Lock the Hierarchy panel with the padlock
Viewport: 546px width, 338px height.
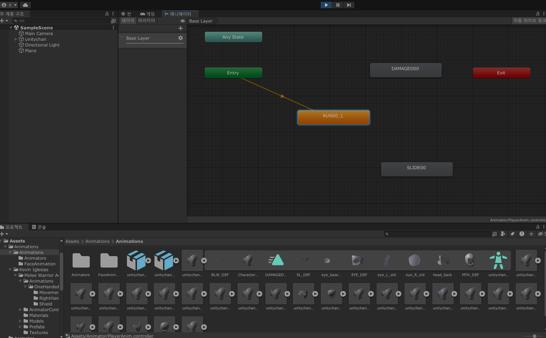coord(107,14)
